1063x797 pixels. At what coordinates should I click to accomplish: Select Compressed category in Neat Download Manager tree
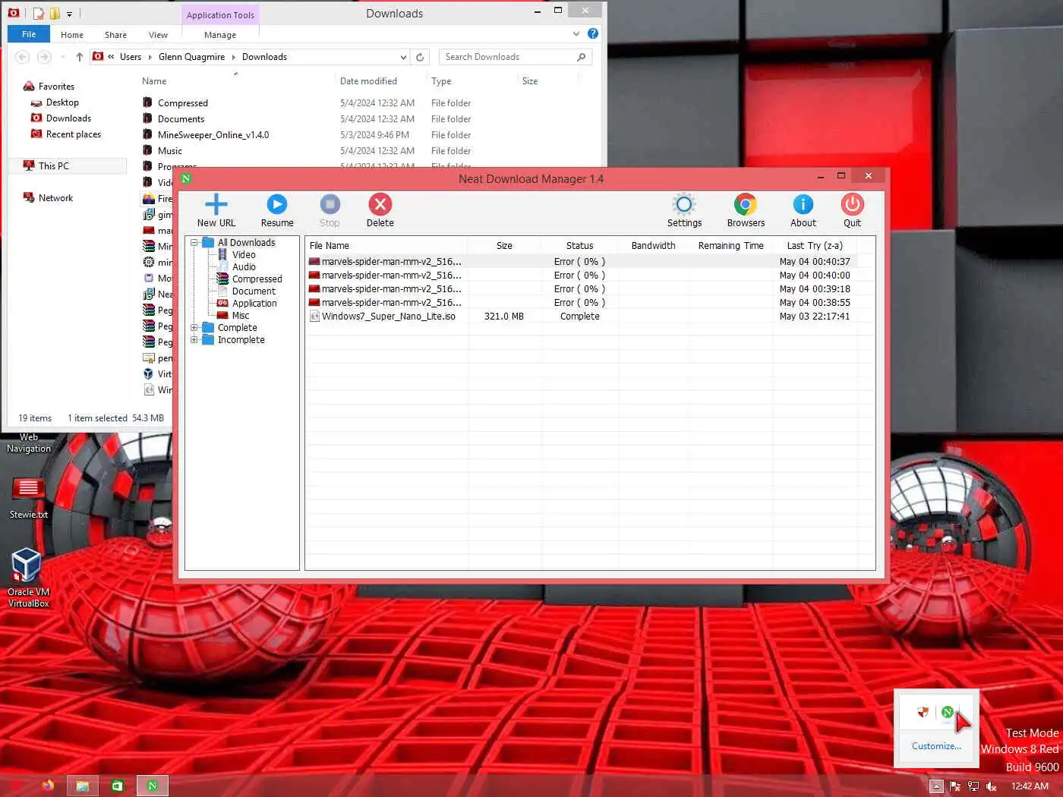(257, 279)
